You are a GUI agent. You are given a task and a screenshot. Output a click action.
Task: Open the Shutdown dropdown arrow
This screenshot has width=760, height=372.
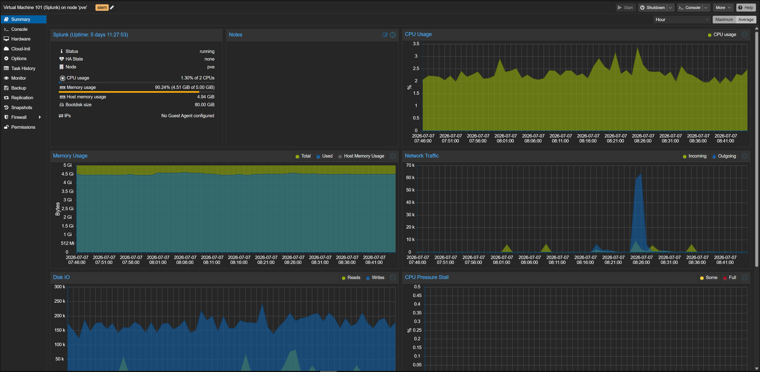(x=670, y=8)
